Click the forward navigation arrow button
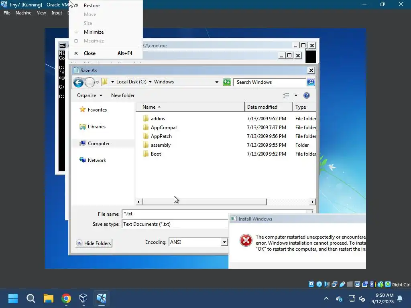 [90, 83]
